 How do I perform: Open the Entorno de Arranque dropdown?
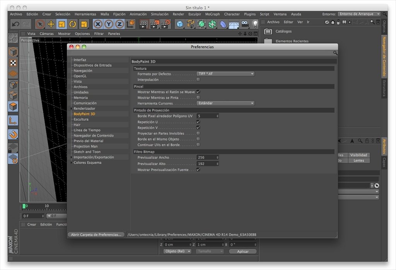point(359,14)
